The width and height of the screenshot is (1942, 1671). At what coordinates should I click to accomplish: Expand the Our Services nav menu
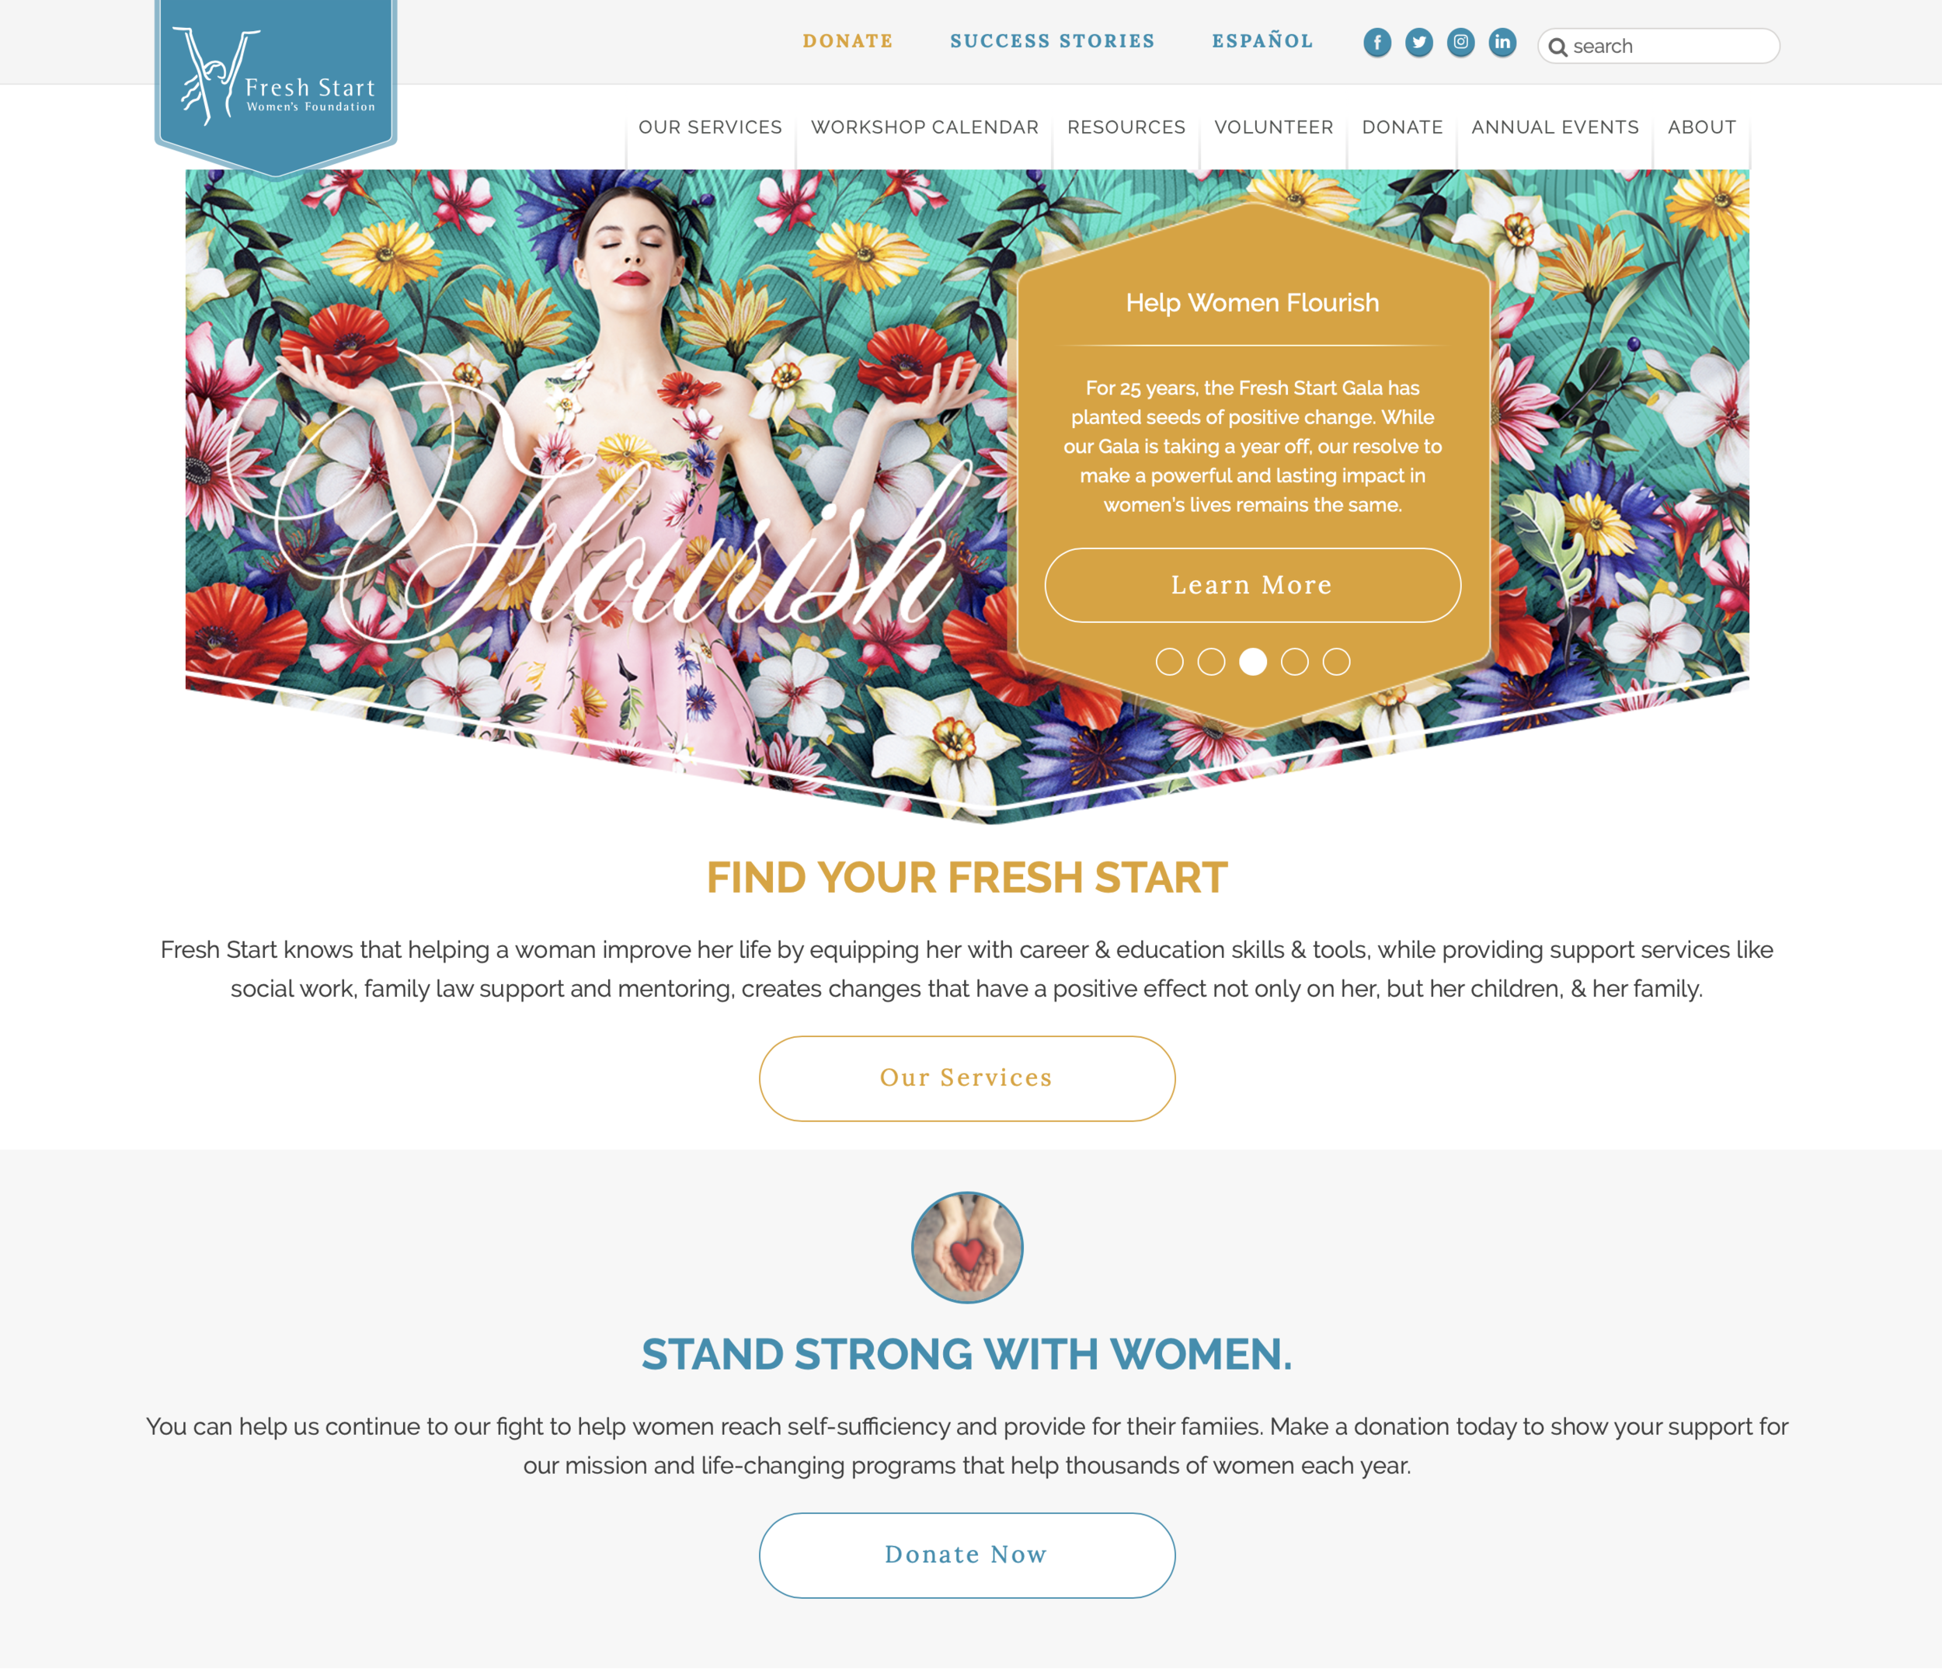[711, 127]
